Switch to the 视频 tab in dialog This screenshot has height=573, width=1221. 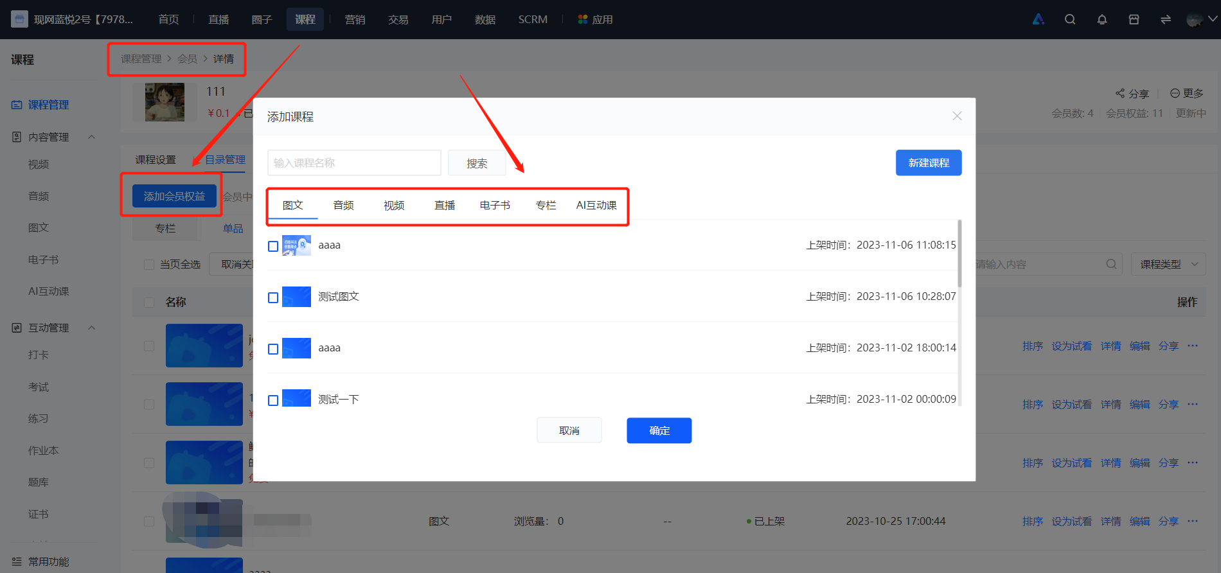point(394,205)
